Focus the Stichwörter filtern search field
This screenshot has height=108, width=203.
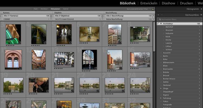179,19
